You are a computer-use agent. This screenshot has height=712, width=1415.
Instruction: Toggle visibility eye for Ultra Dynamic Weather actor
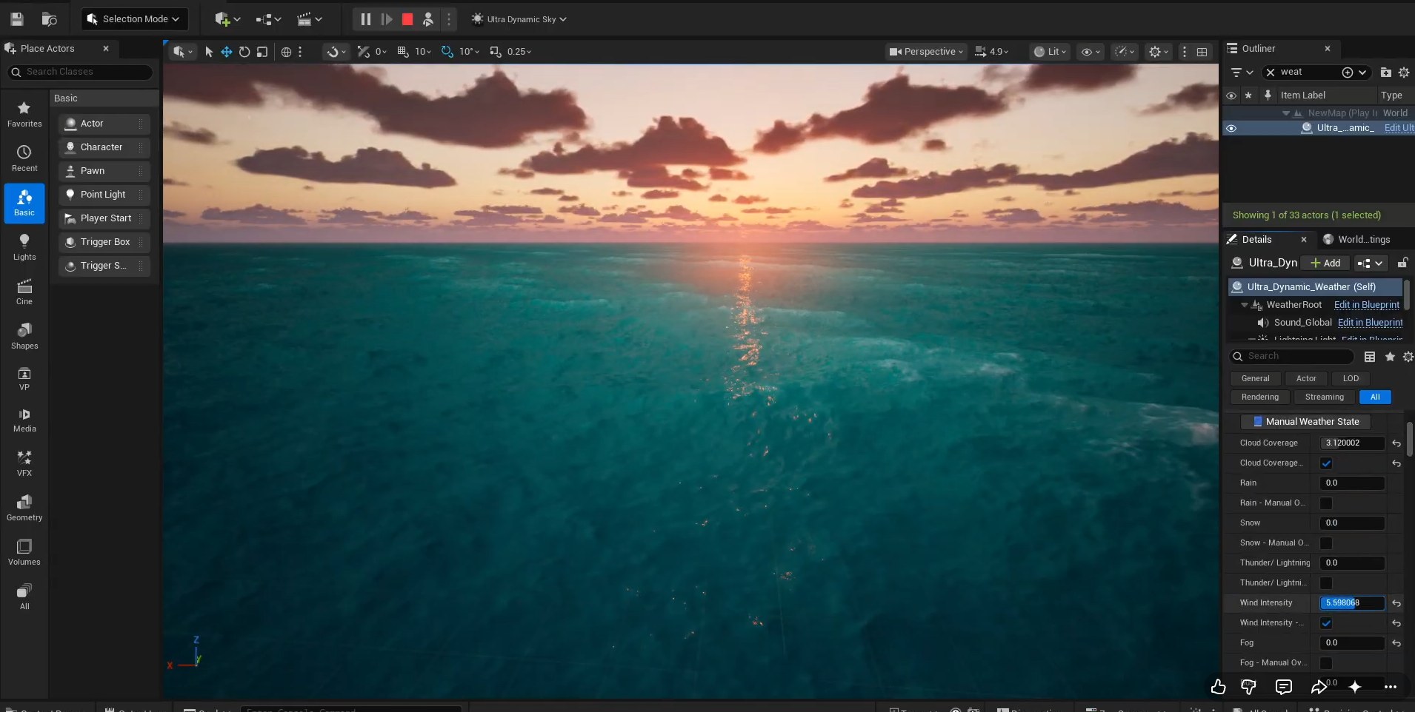pos(1231,128)
